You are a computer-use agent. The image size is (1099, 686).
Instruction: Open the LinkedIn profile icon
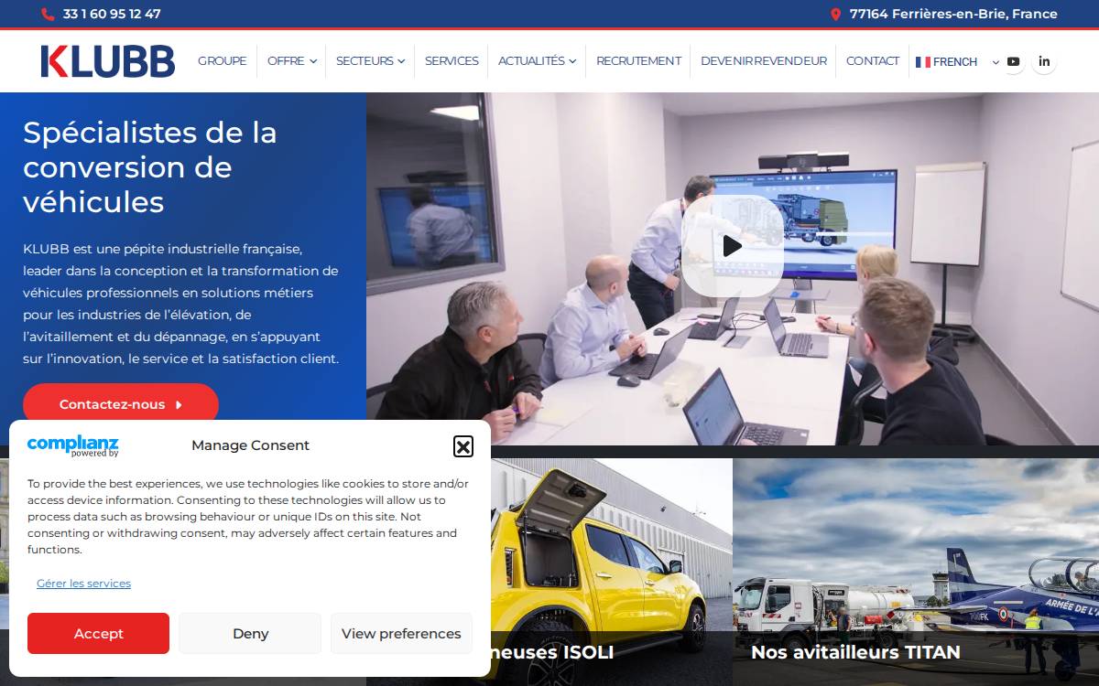point(1044,61)
